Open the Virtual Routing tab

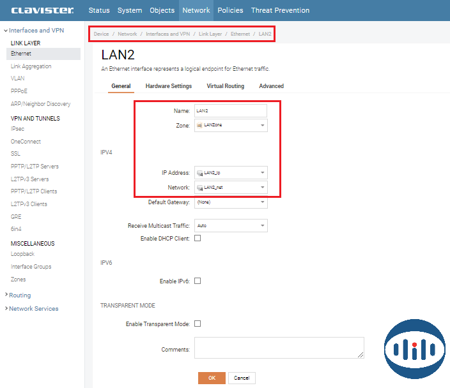point(225,86)
